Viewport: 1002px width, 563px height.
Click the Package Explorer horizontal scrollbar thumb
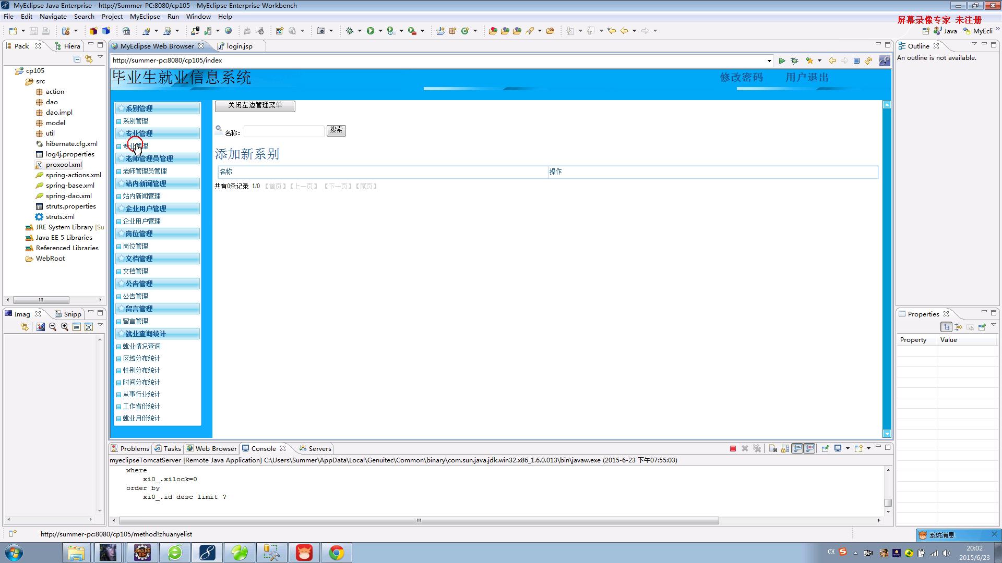41,300
